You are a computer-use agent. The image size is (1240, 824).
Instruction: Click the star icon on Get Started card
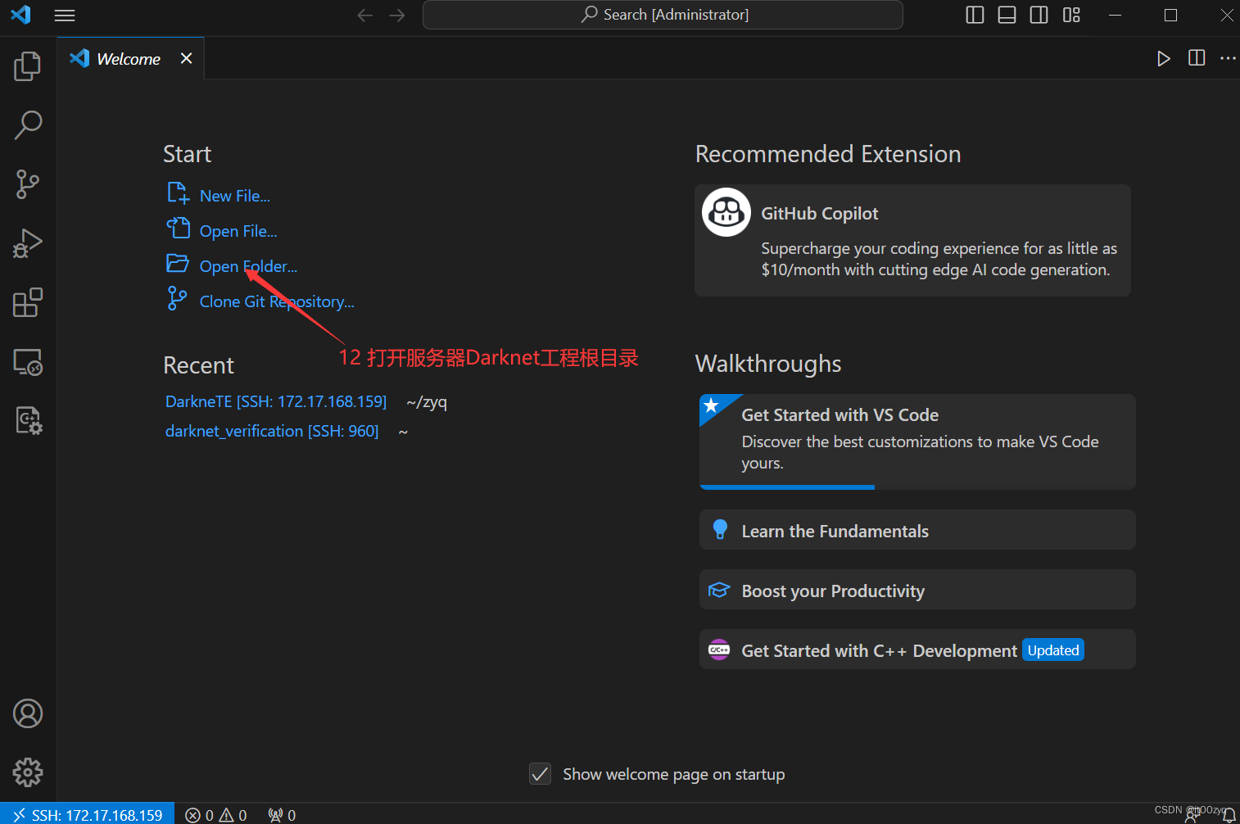711,405
